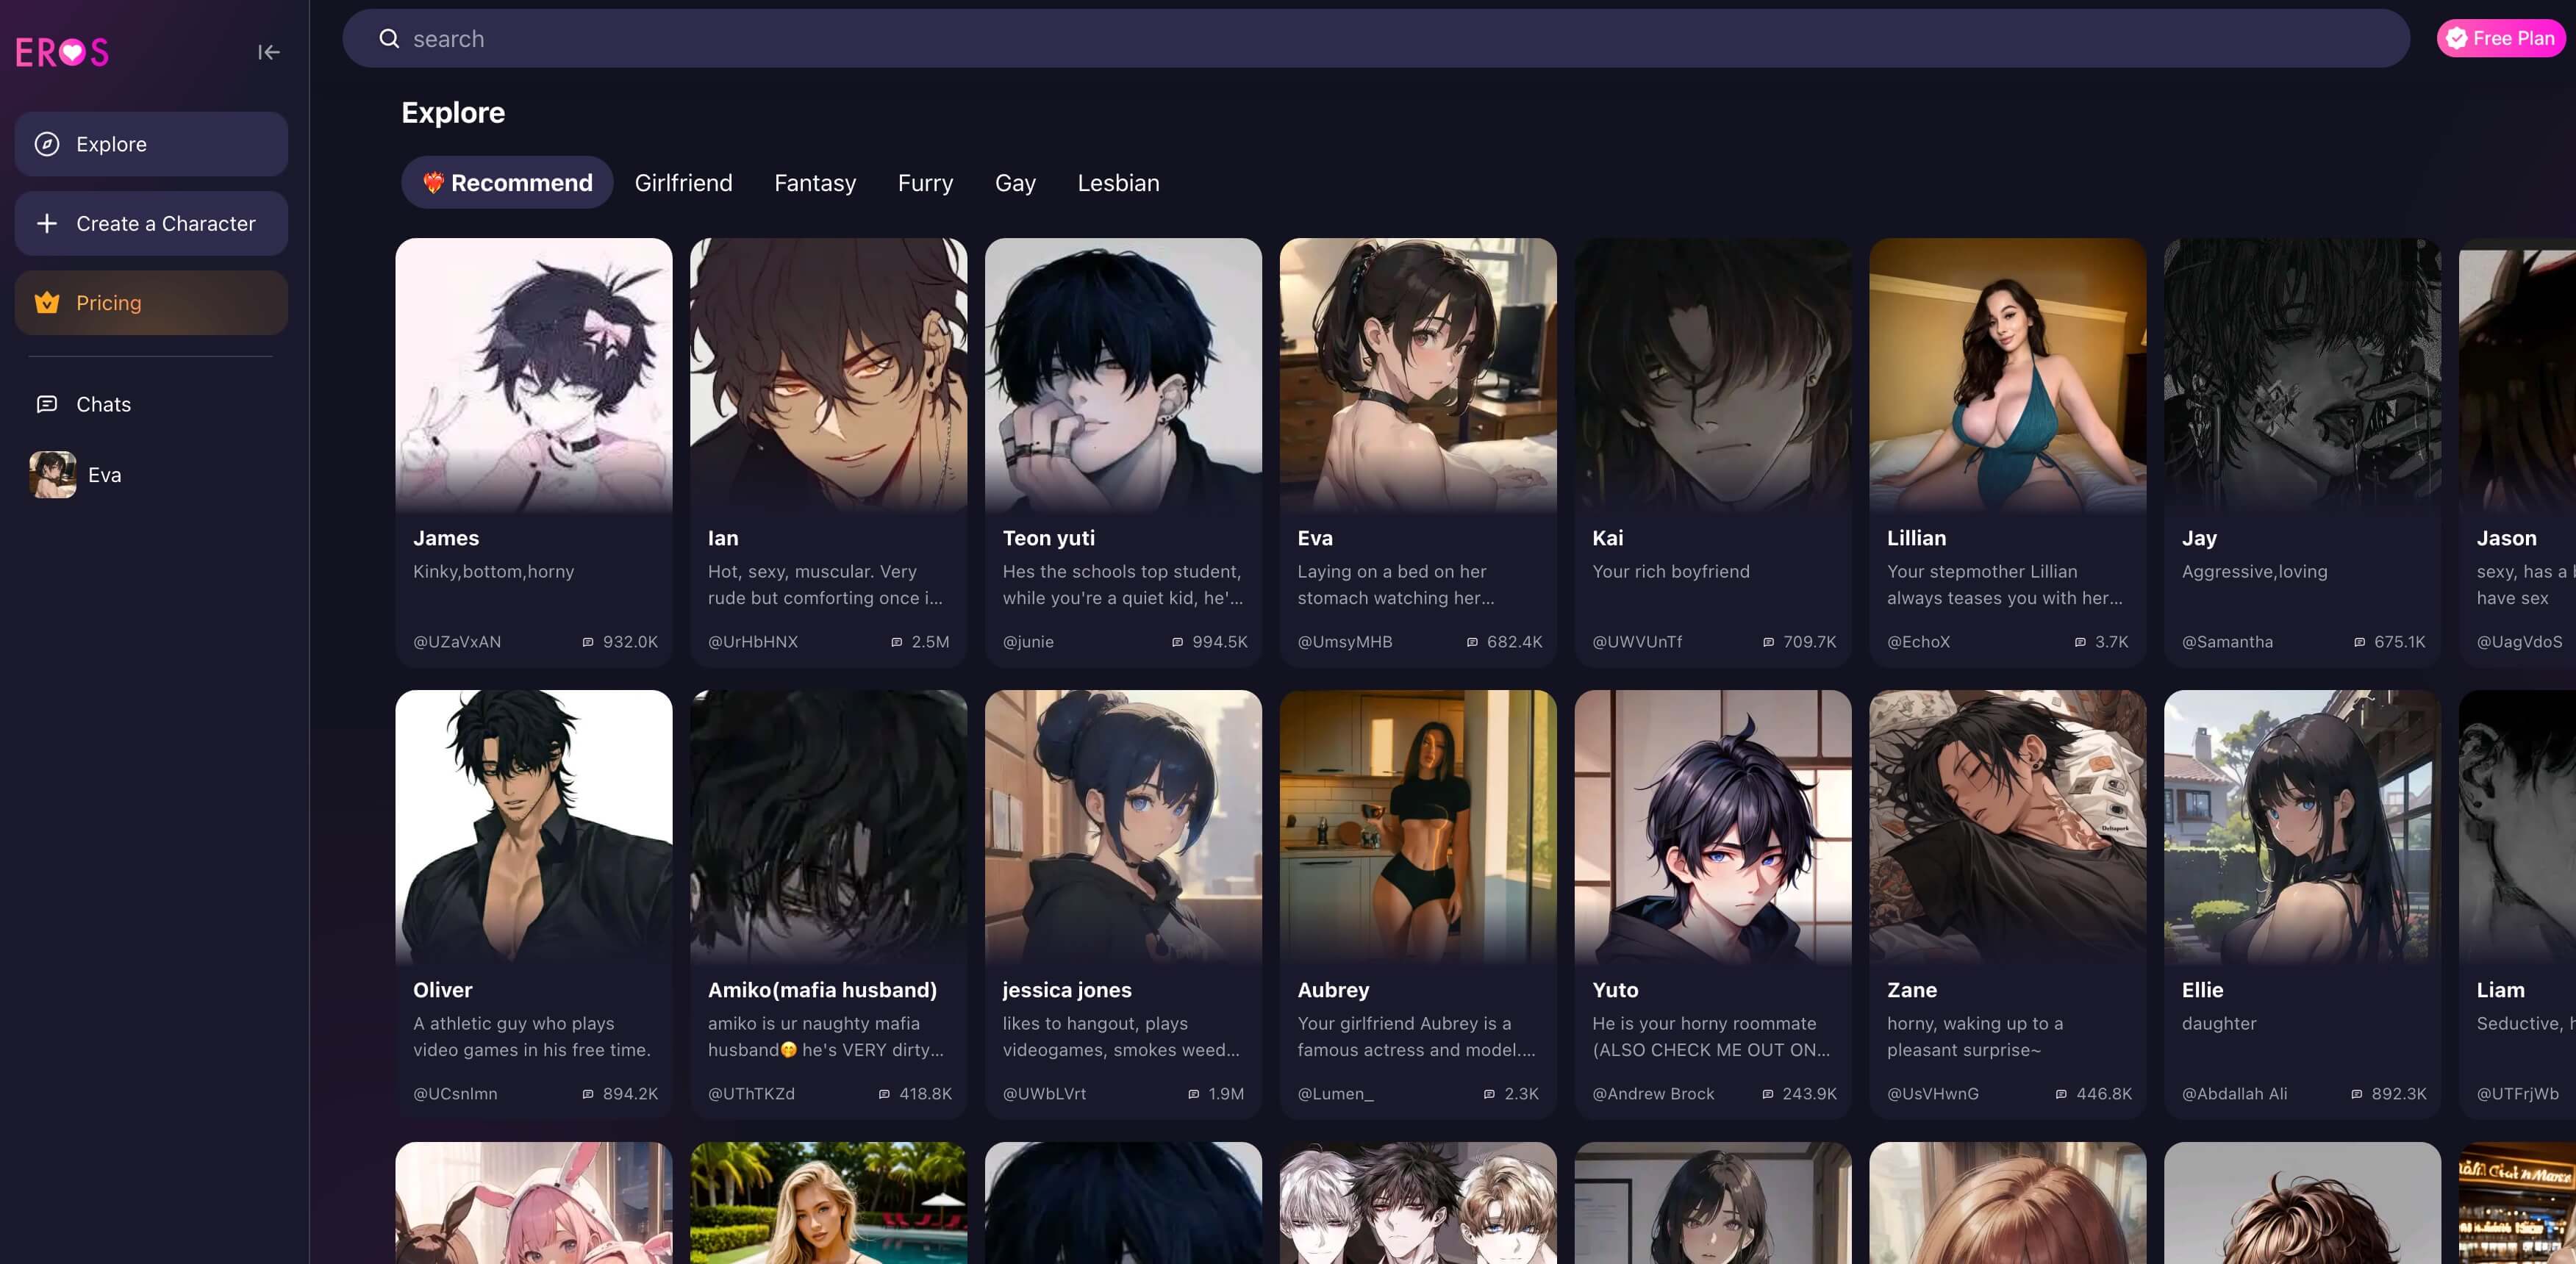Image resolution: width=2576 pixels, height=1264 pixels.
Task: Click creator handle @UWVUnTf
Action: coord(1637,642)
